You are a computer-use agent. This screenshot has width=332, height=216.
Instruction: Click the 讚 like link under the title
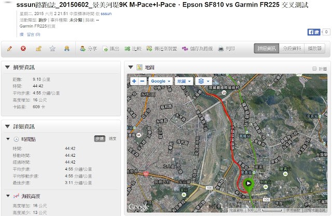pyautogui.click(x=22, y=34)
